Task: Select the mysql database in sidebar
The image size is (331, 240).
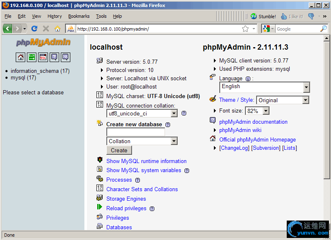Action: click(24, 78)
